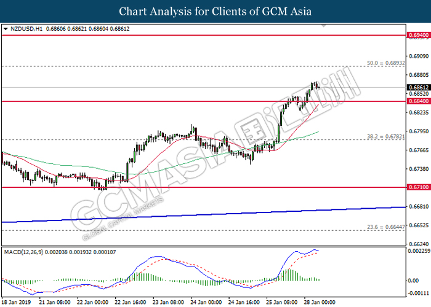Click the NZDUSD,H1 symbol label
This screenshot has height=307, width=431.
coord(26,29)
